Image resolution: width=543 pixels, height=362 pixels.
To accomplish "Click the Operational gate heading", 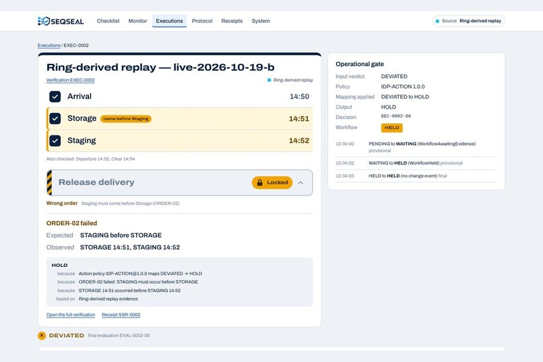I will click(x=360, y=64).
